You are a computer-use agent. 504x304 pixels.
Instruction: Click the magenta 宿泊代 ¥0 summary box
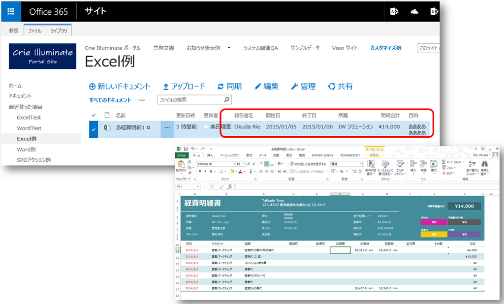434,222
